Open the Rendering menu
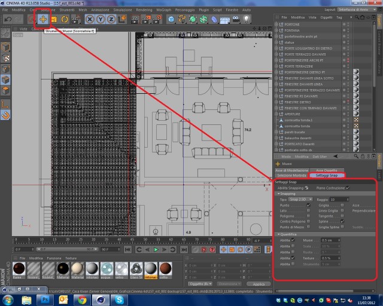Image resolution: width=383 pixels, height=306 pixels. [x=144, y=10]
